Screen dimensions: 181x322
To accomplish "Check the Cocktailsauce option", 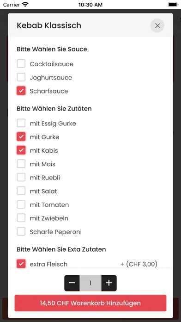I will 21,64.
